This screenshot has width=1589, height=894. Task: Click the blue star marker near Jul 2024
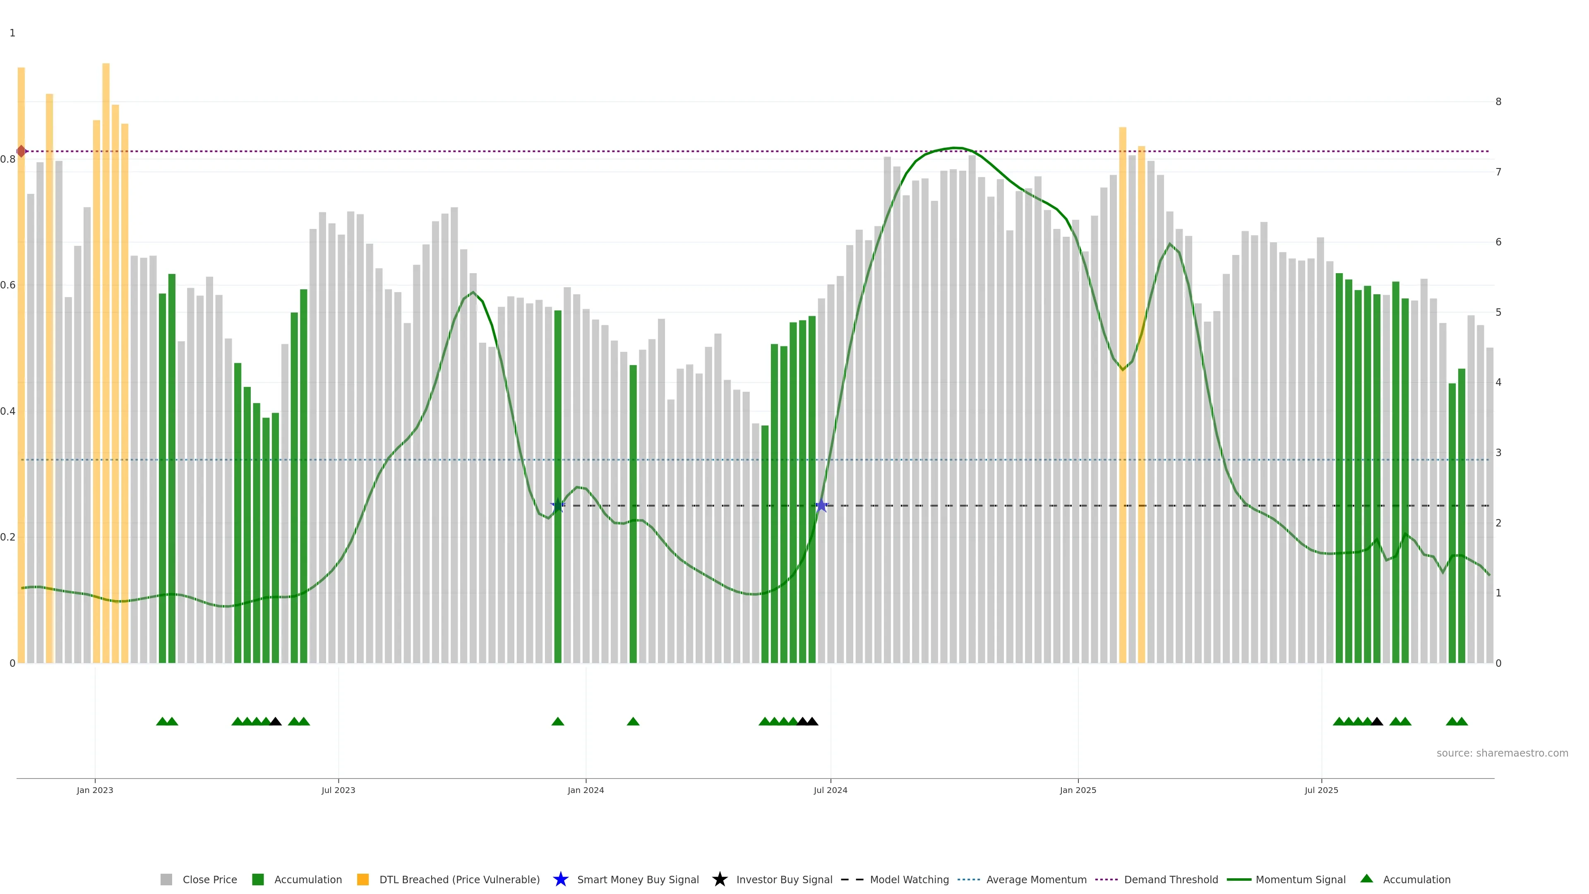[x=821, y=505]
